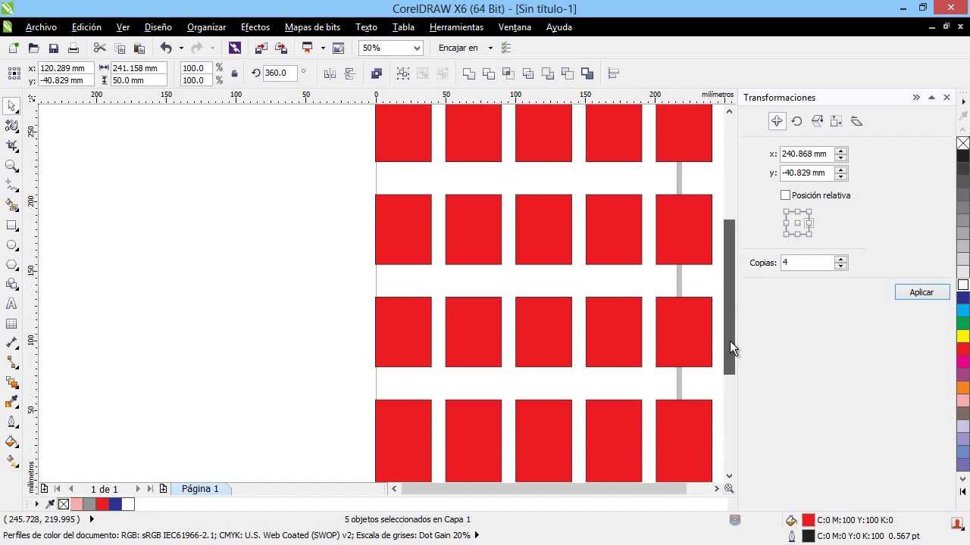Add a page after the last one

163,489
